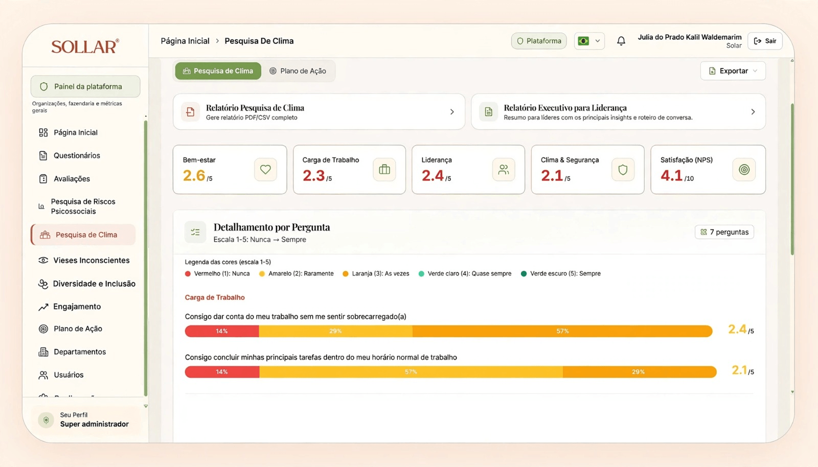Click chevron on Relatório Pesquisa de Clima
Image resolution: width=818 pixels, height=467 pixels.
452,111
